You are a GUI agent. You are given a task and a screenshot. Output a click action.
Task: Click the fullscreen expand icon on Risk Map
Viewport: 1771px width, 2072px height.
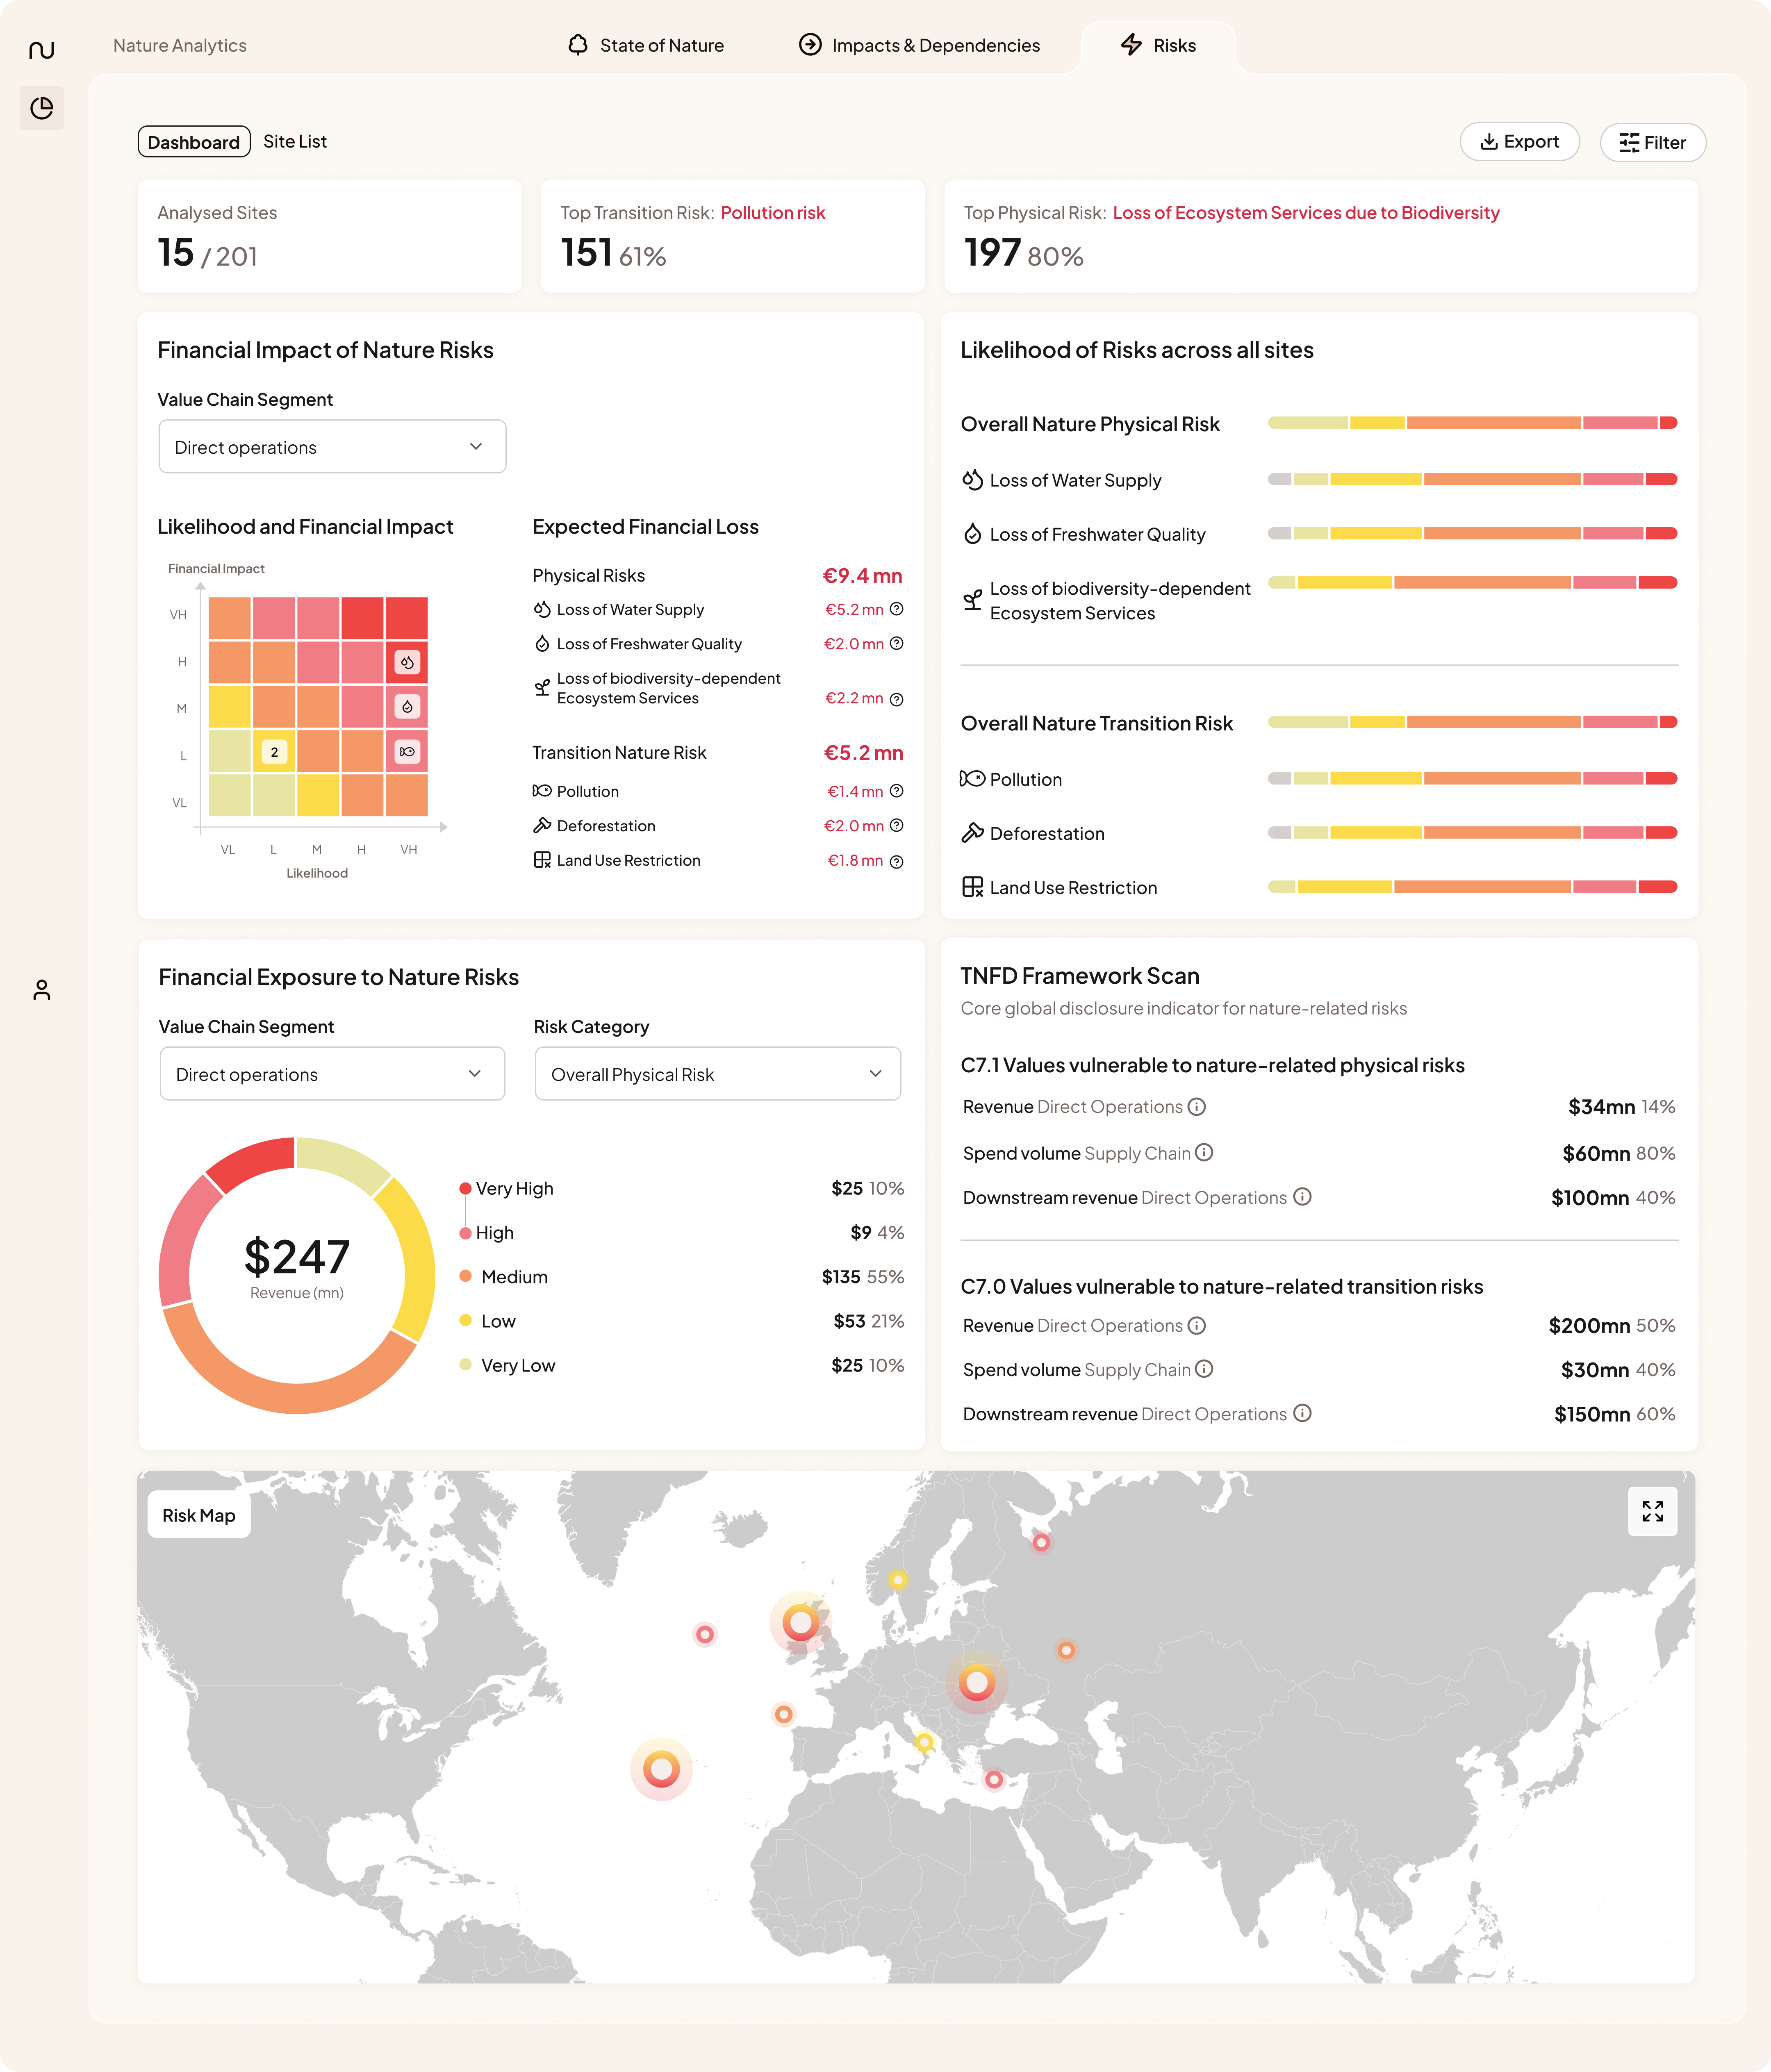(x=1652, y=1511)
